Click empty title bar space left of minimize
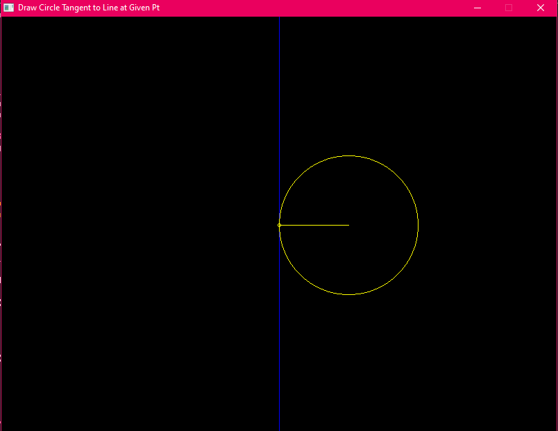The height and width of the screenshot is (431, 558). [x=312, y=8]
